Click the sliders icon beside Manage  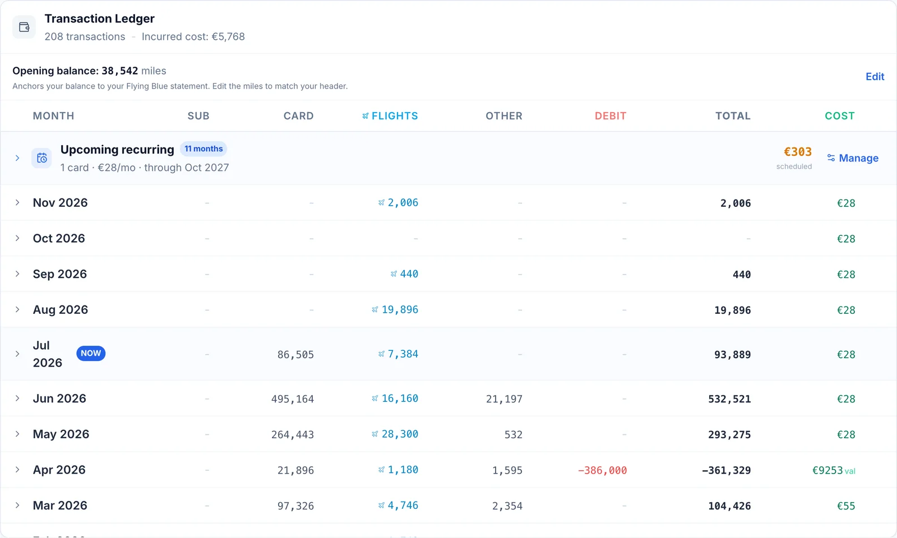click(x=831, y=158)
